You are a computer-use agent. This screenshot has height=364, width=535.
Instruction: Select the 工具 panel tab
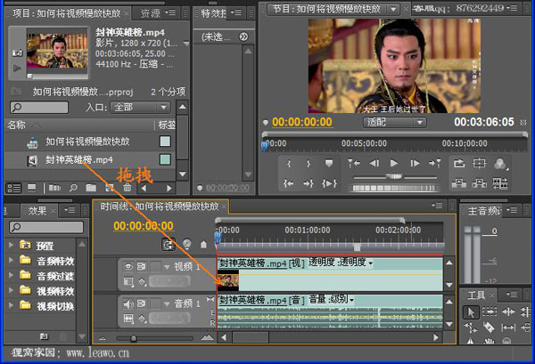pyautogui.click(x=476, y=295)
